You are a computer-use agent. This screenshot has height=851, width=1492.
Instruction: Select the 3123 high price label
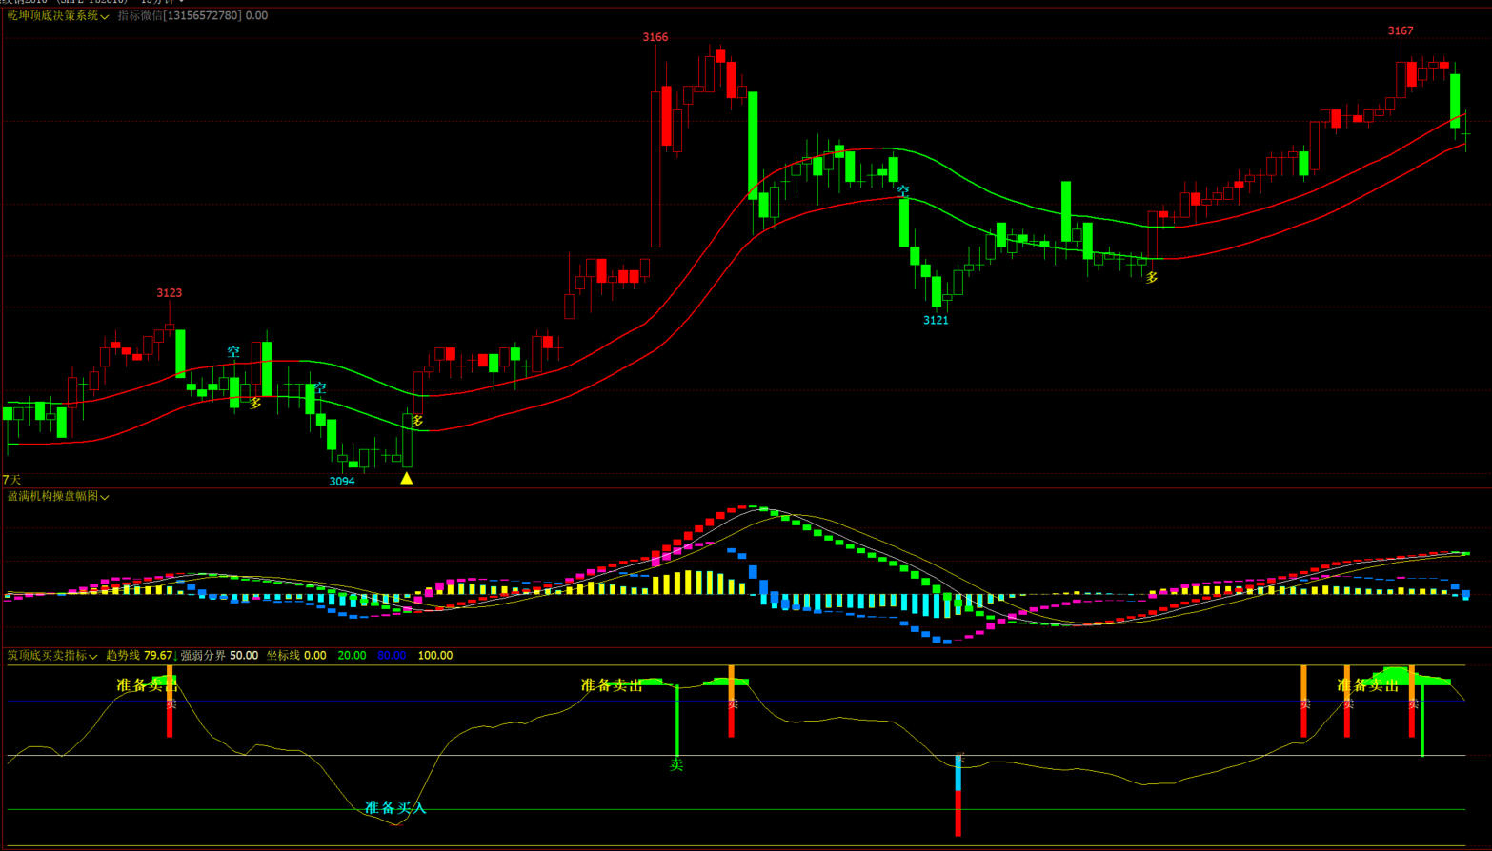pyautogui.click(x=170, y=292)
